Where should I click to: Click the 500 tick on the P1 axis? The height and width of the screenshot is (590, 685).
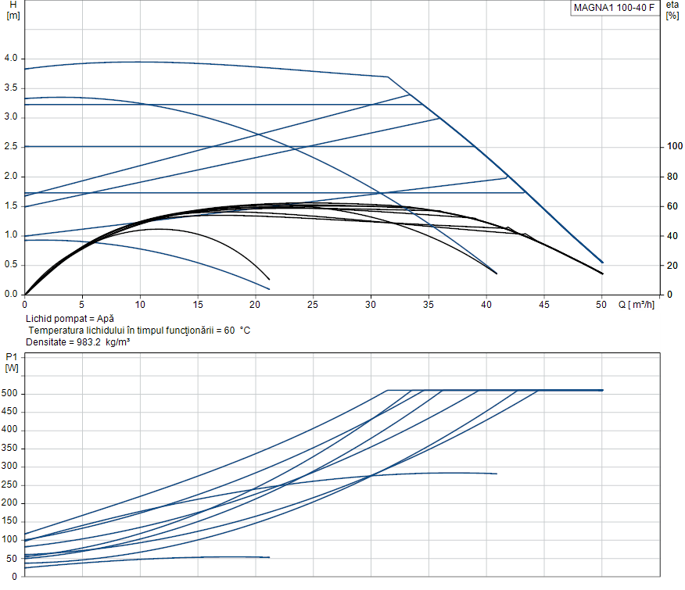[x=10, y=394]
